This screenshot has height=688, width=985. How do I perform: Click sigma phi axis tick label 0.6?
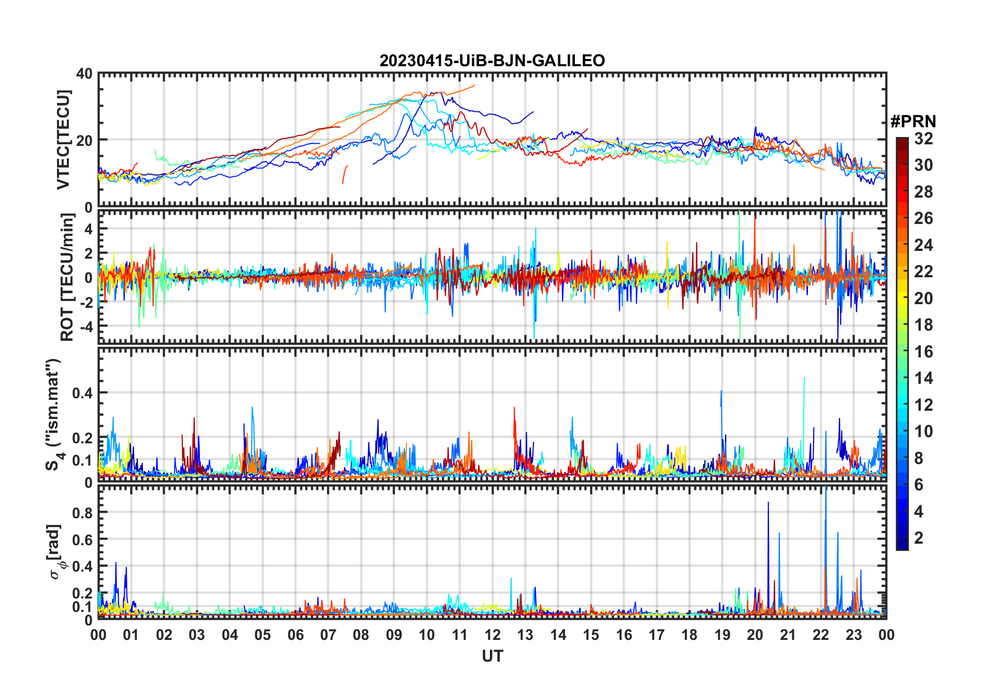point(82,540)
